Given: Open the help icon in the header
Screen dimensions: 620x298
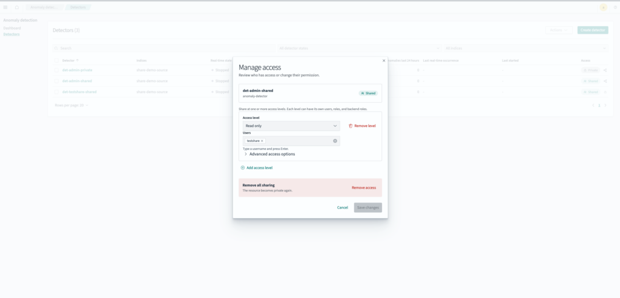Looking at the screenshot, I should click(615, 7).
